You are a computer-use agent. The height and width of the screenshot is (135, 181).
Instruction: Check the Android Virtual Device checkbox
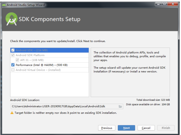click(13, 70)
